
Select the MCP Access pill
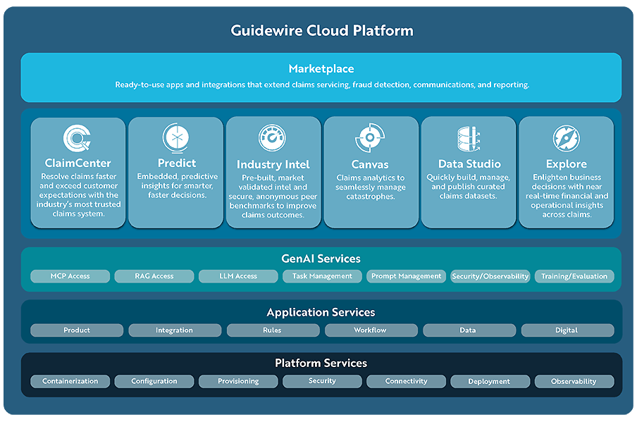pyautogui.click(x=70, y=276)
